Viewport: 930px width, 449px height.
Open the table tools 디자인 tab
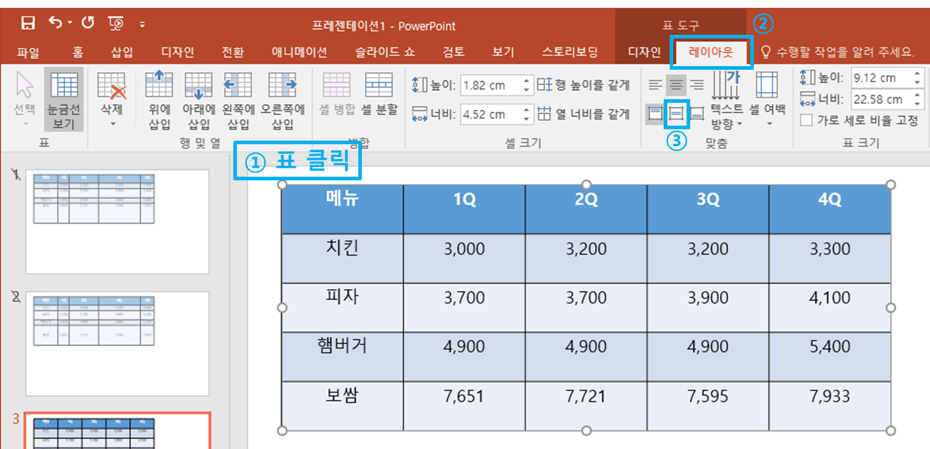[644, 52]
